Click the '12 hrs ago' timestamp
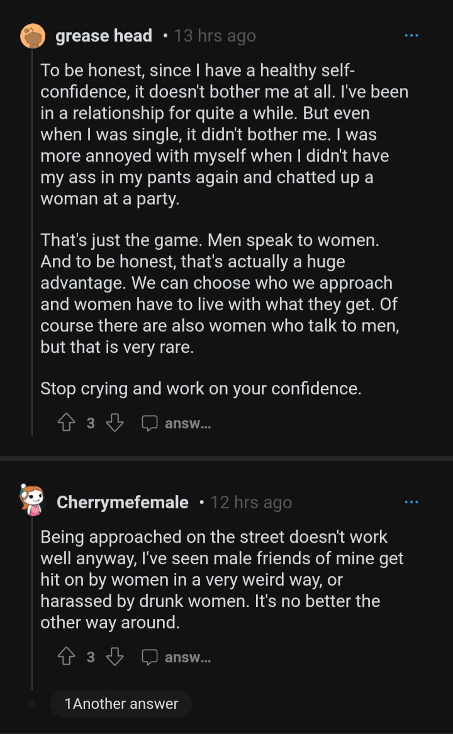 click(251, 503)
